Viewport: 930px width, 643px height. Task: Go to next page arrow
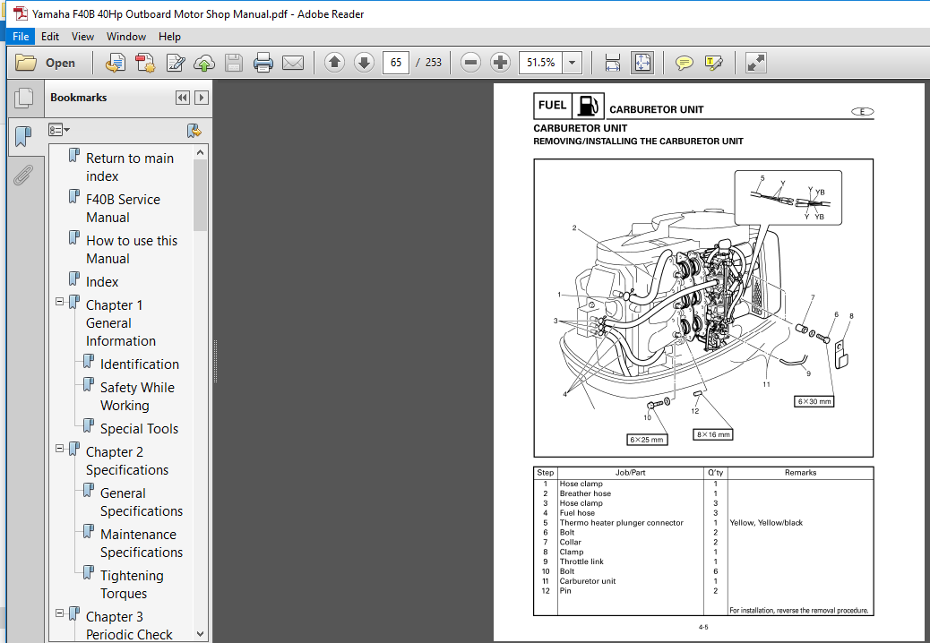(x=364, y=62)
